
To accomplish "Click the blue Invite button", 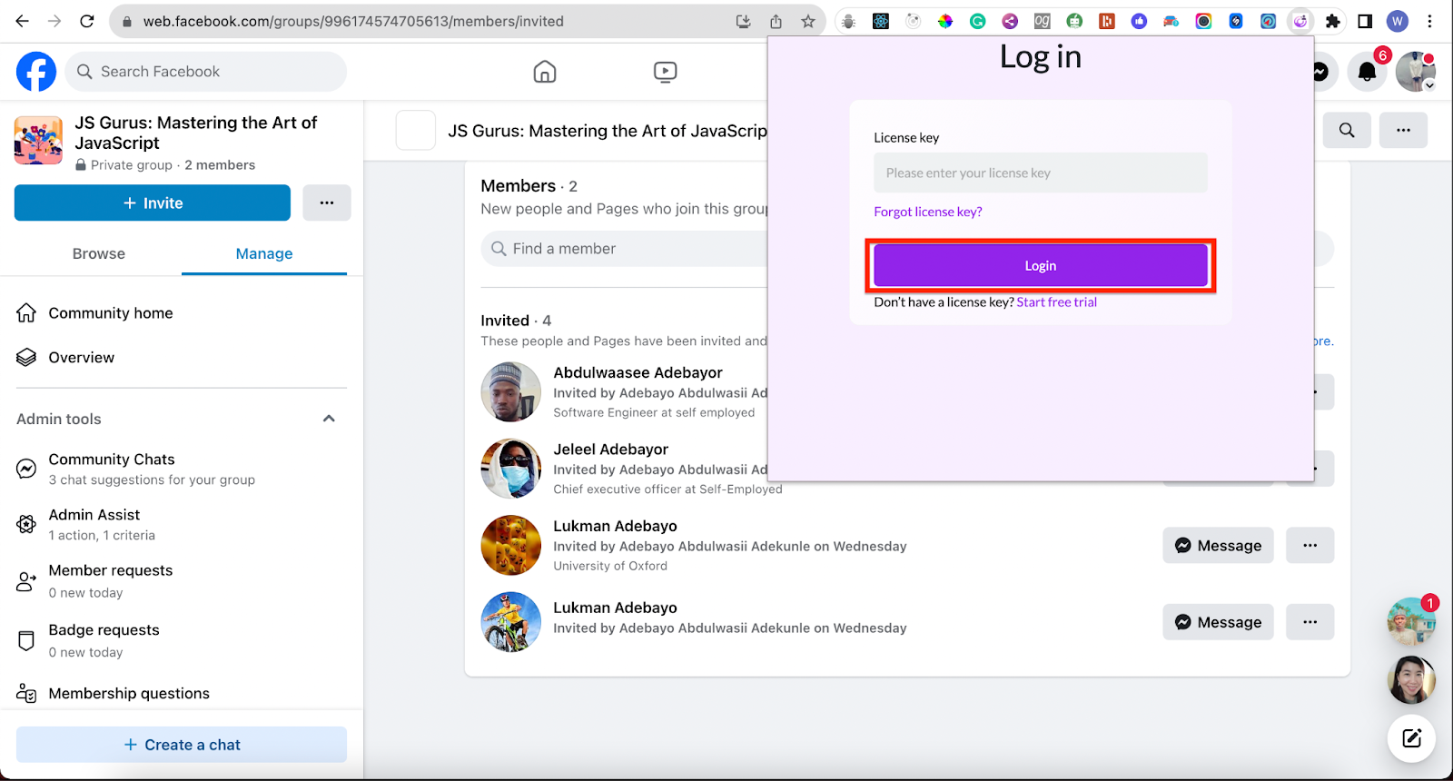I will 153,203.
